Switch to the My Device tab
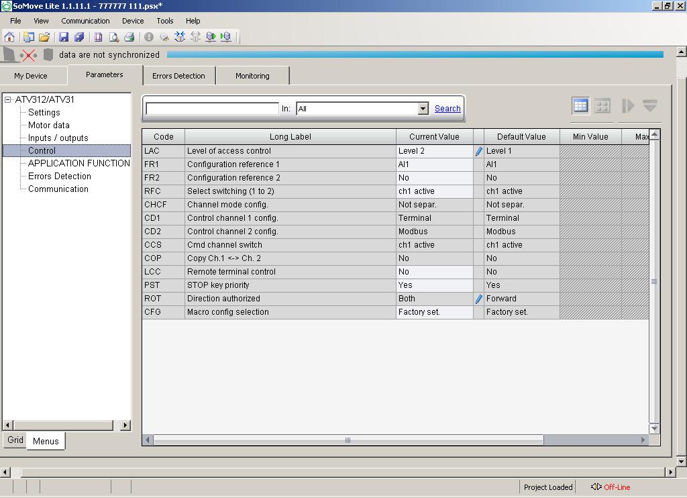Screen dimensions: 687x498 point(31,76)
